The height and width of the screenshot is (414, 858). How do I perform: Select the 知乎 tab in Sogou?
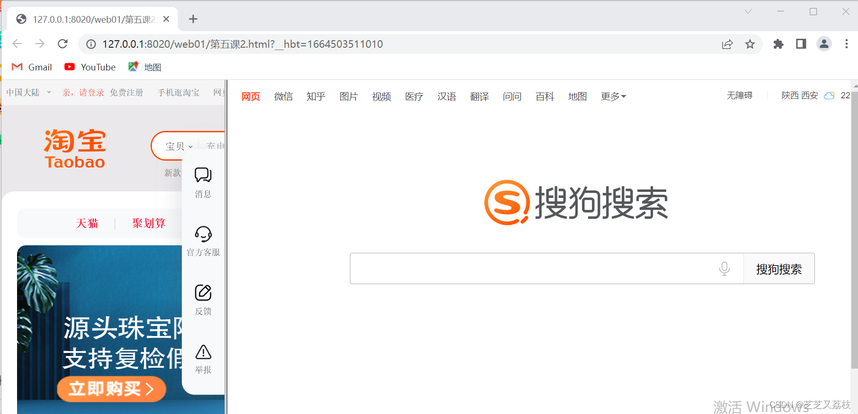(x=316, y=96)
